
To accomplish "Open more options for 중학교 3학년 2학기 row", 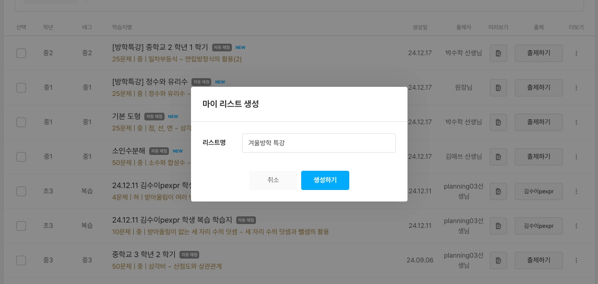I will 576,260.
